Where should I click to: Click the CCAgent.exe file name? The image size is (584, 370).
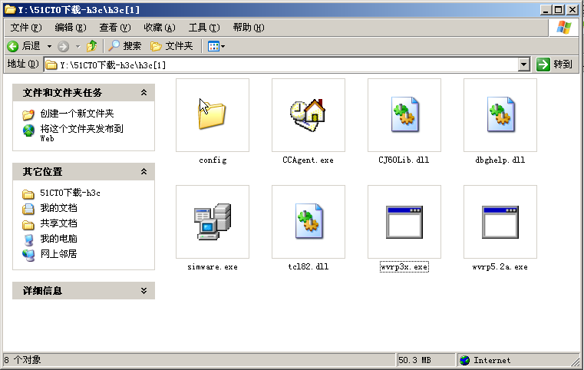coord(308,160)
